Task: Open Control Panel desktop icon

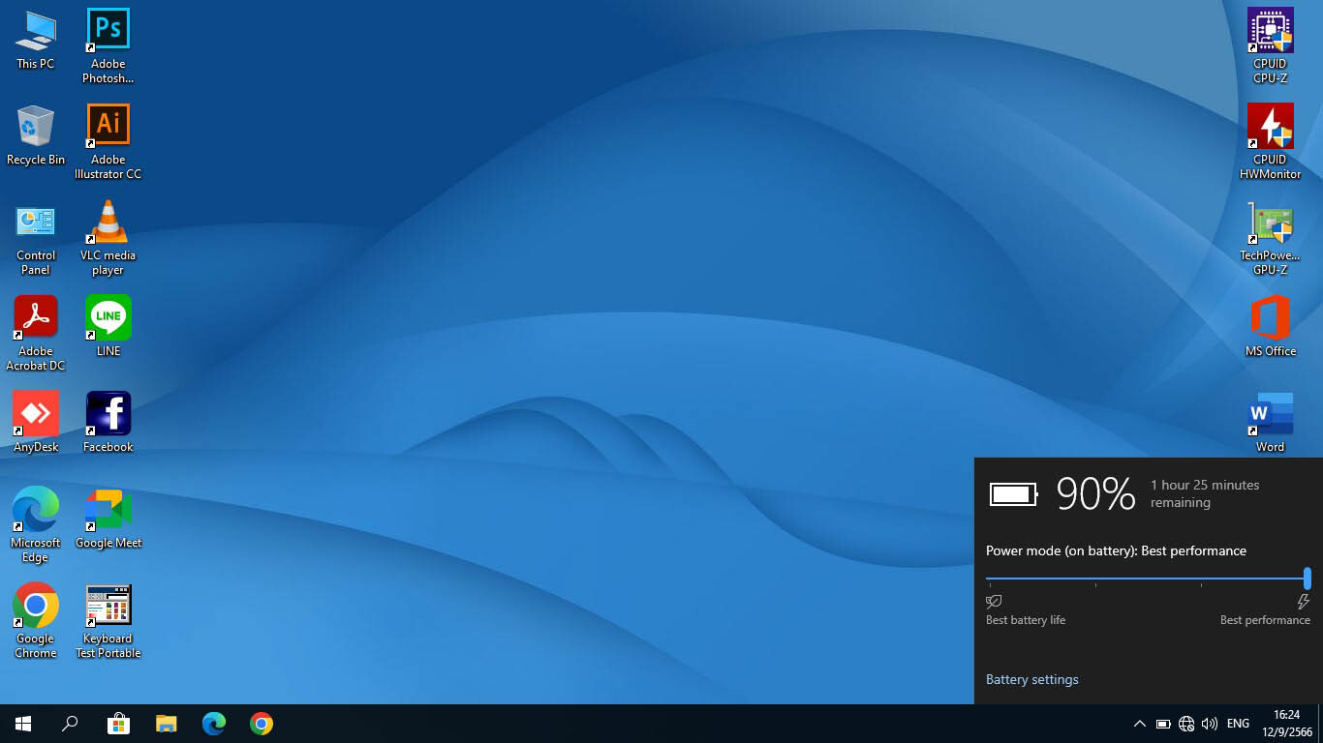Action: pyautogui.click(x=36, y=239)
